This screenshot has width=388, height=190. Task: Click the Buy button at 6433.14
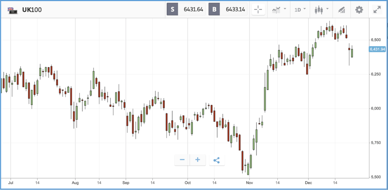pos(228,9)
